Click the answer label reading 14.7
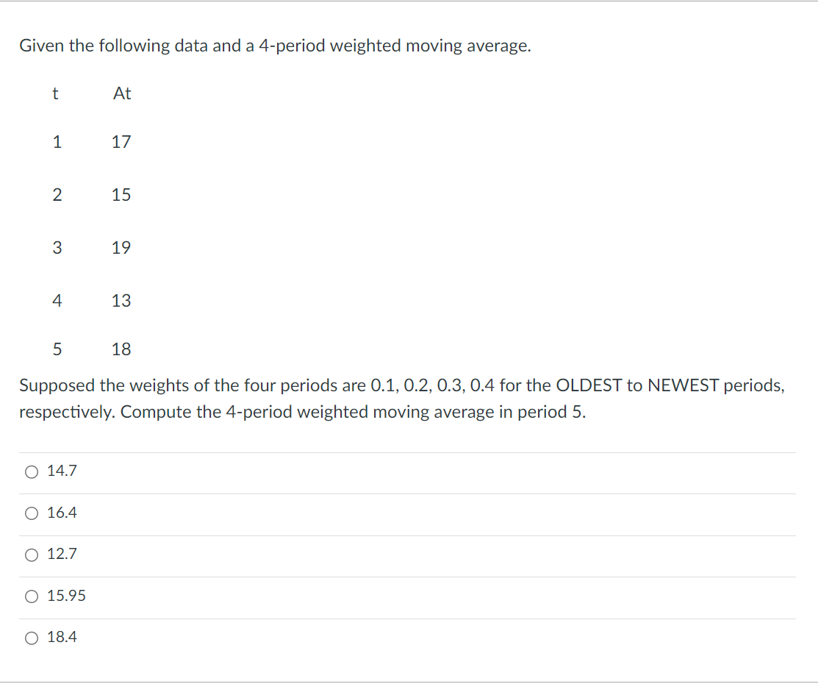Image resolution: width=818 pixels, height=684 pixels. click(62, 471)
